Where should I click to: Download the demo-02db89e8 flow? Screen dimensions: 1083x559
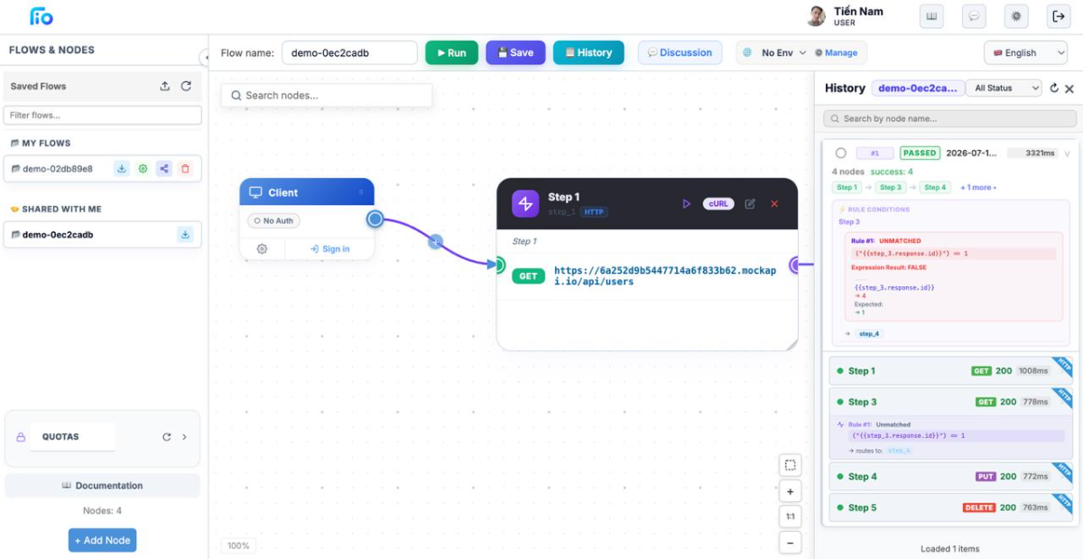[x=121, y=169]
